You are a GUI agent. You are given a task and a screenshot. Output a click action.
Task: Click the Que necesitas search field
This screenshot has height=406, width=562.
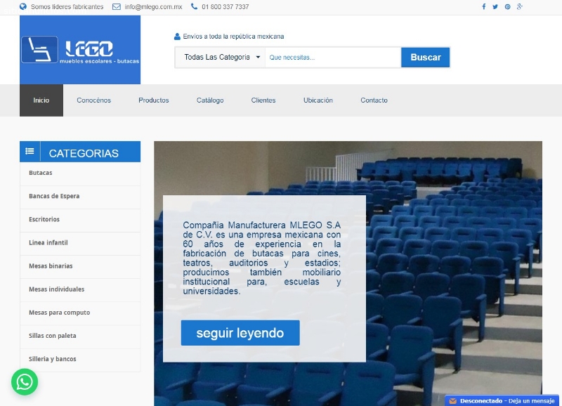tap(332, 58)
